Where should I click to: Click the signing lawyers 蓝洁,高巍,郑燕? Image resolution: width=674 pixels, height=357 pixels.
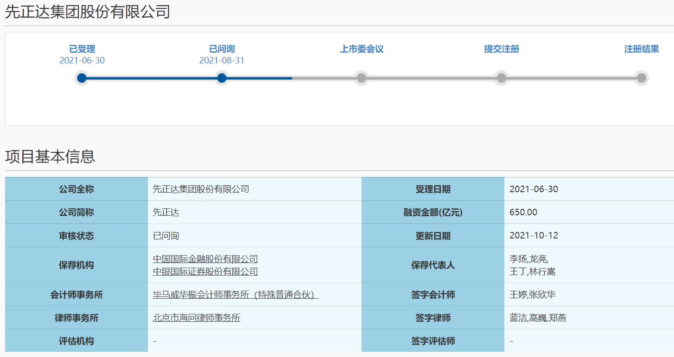pos(538,318)
